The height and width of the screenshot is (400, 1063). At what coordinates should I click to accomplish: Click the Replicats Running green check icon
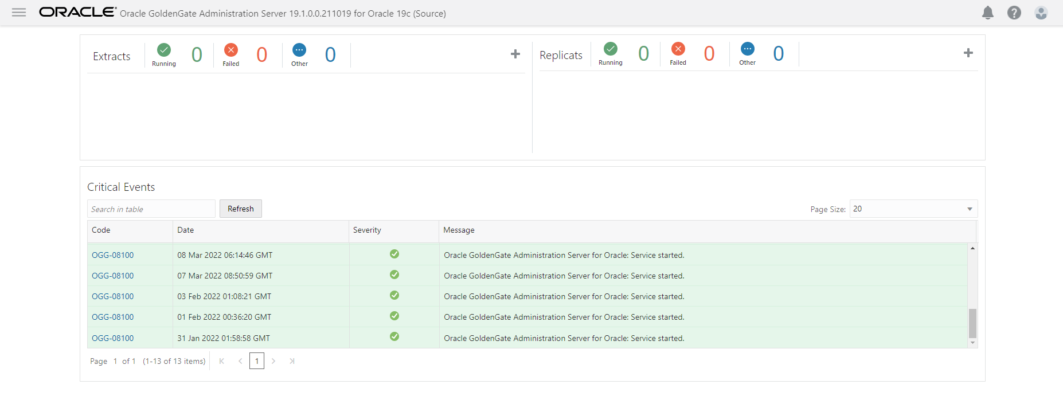(x=611, y=49)
